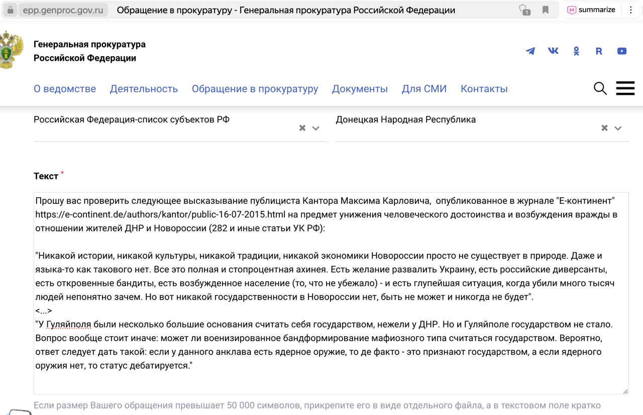Open the Odnoklassniki social media icon
The height and width of the screenshot is (415, 643).
576,51
